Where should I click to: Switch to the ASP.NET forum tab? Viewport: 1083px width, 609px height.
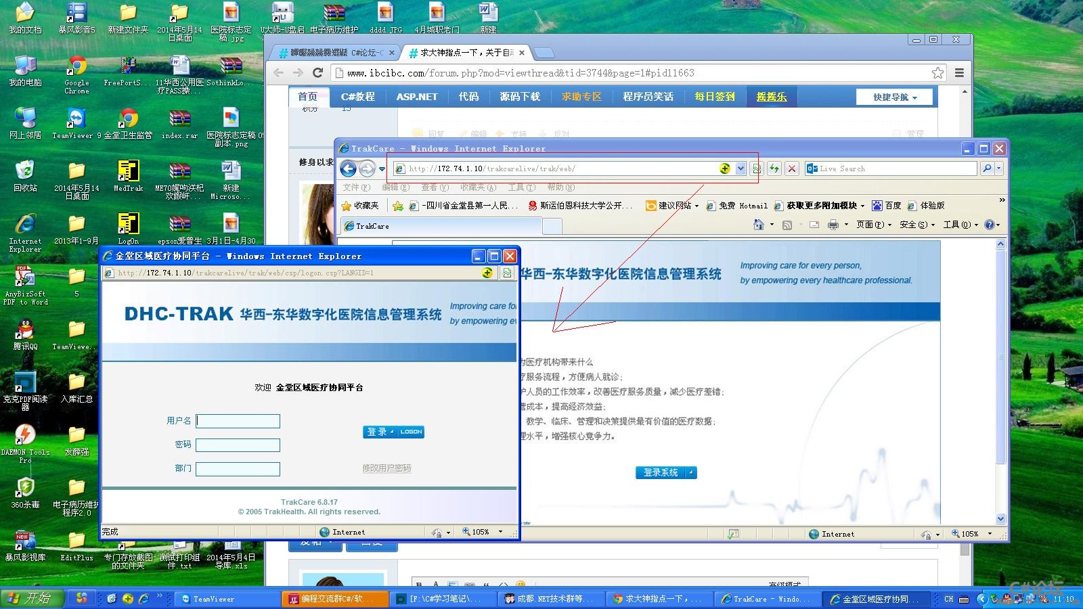(x=416, y=96)
